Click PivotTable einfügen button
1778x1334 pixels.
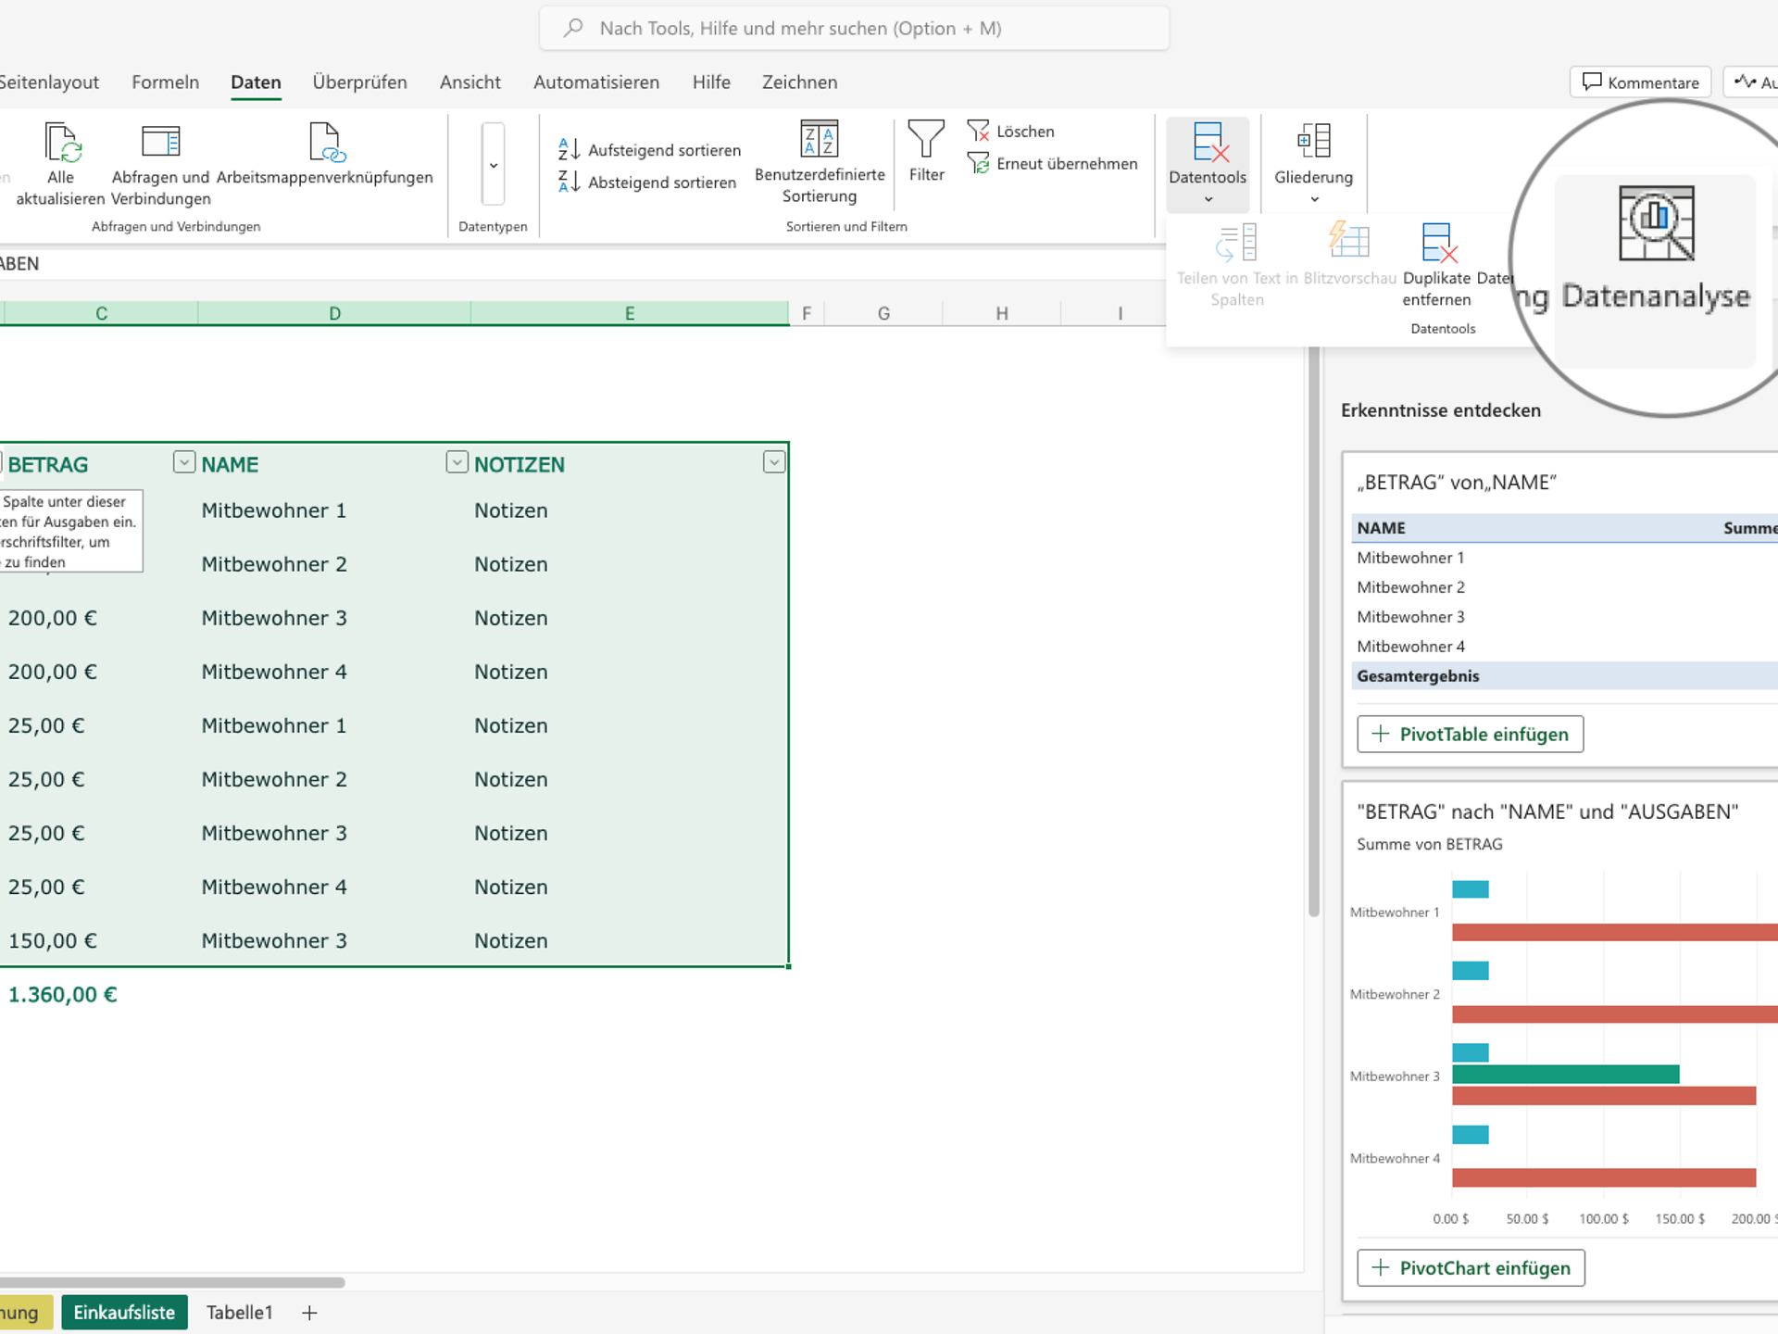(x=1470, y=735)
